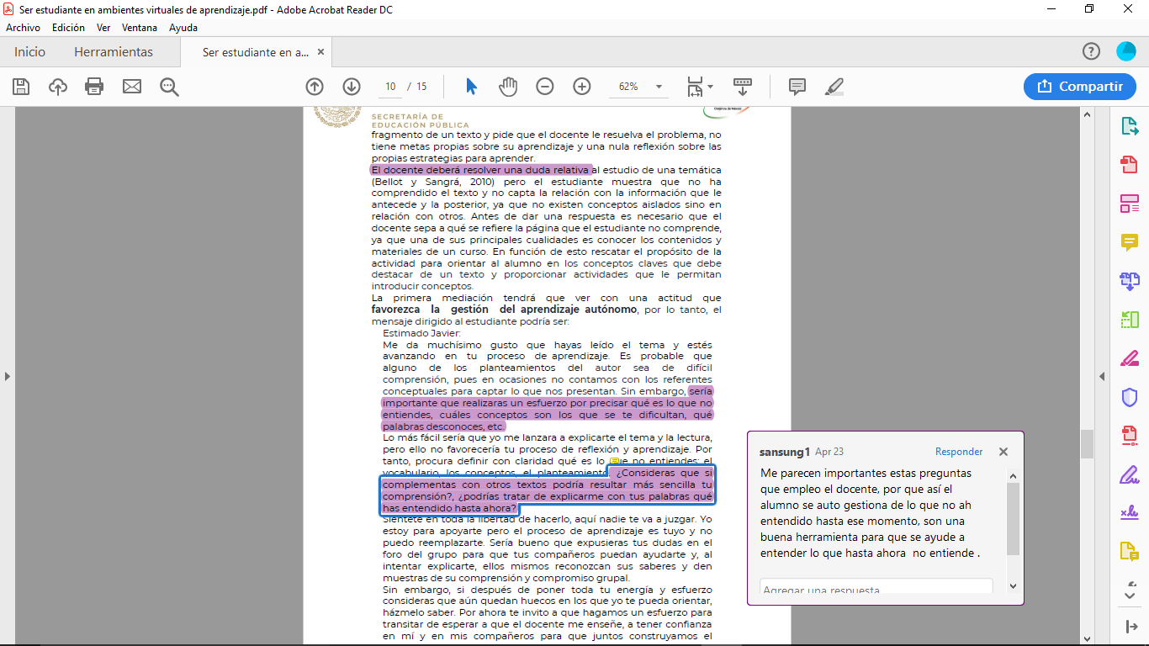Add a sticky note comment
The height and width of the screenshot is (646, 1149).
(797, 87)
